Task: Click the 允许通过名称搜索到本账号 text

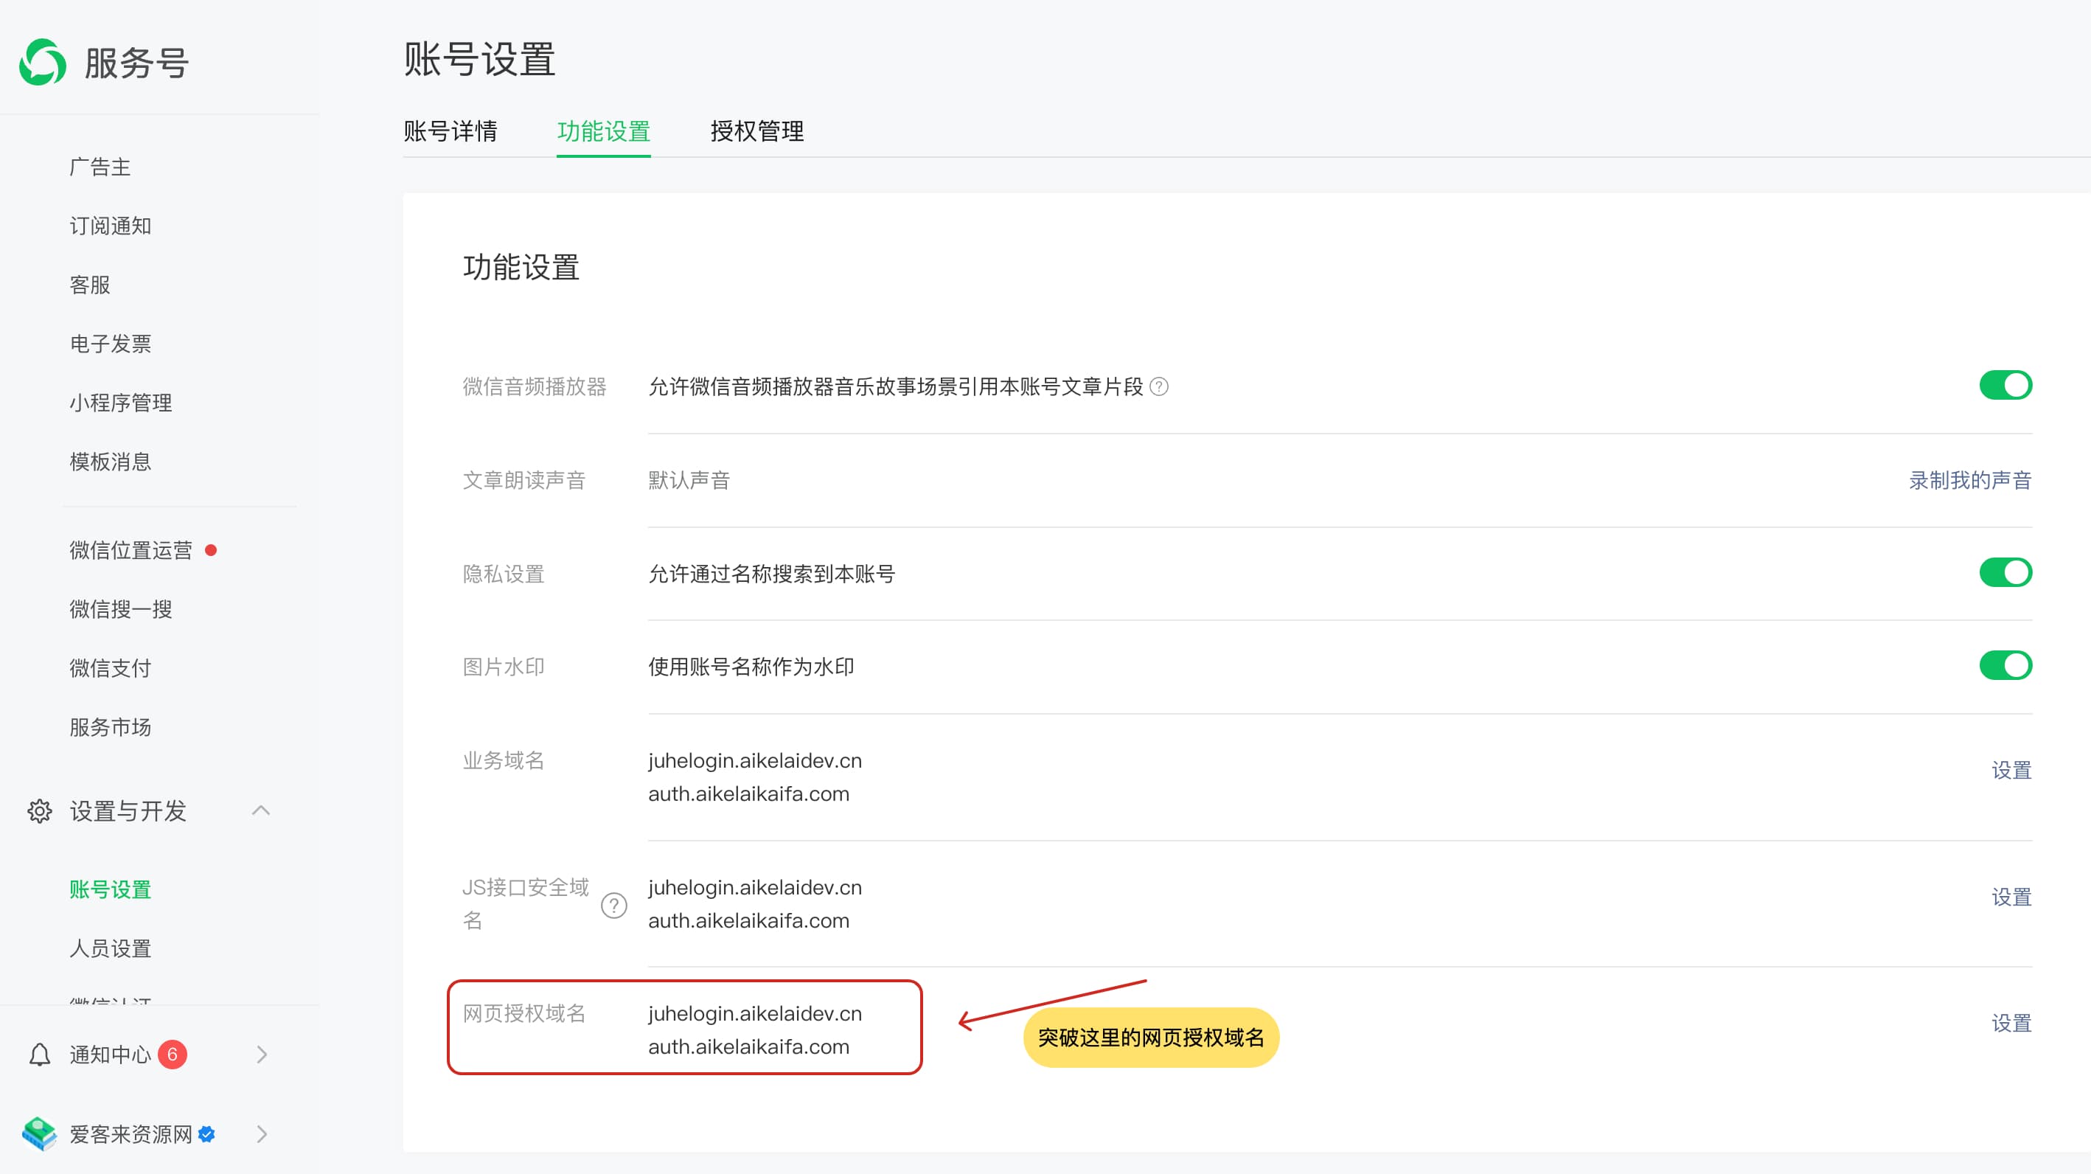Action: pos(772,574)
